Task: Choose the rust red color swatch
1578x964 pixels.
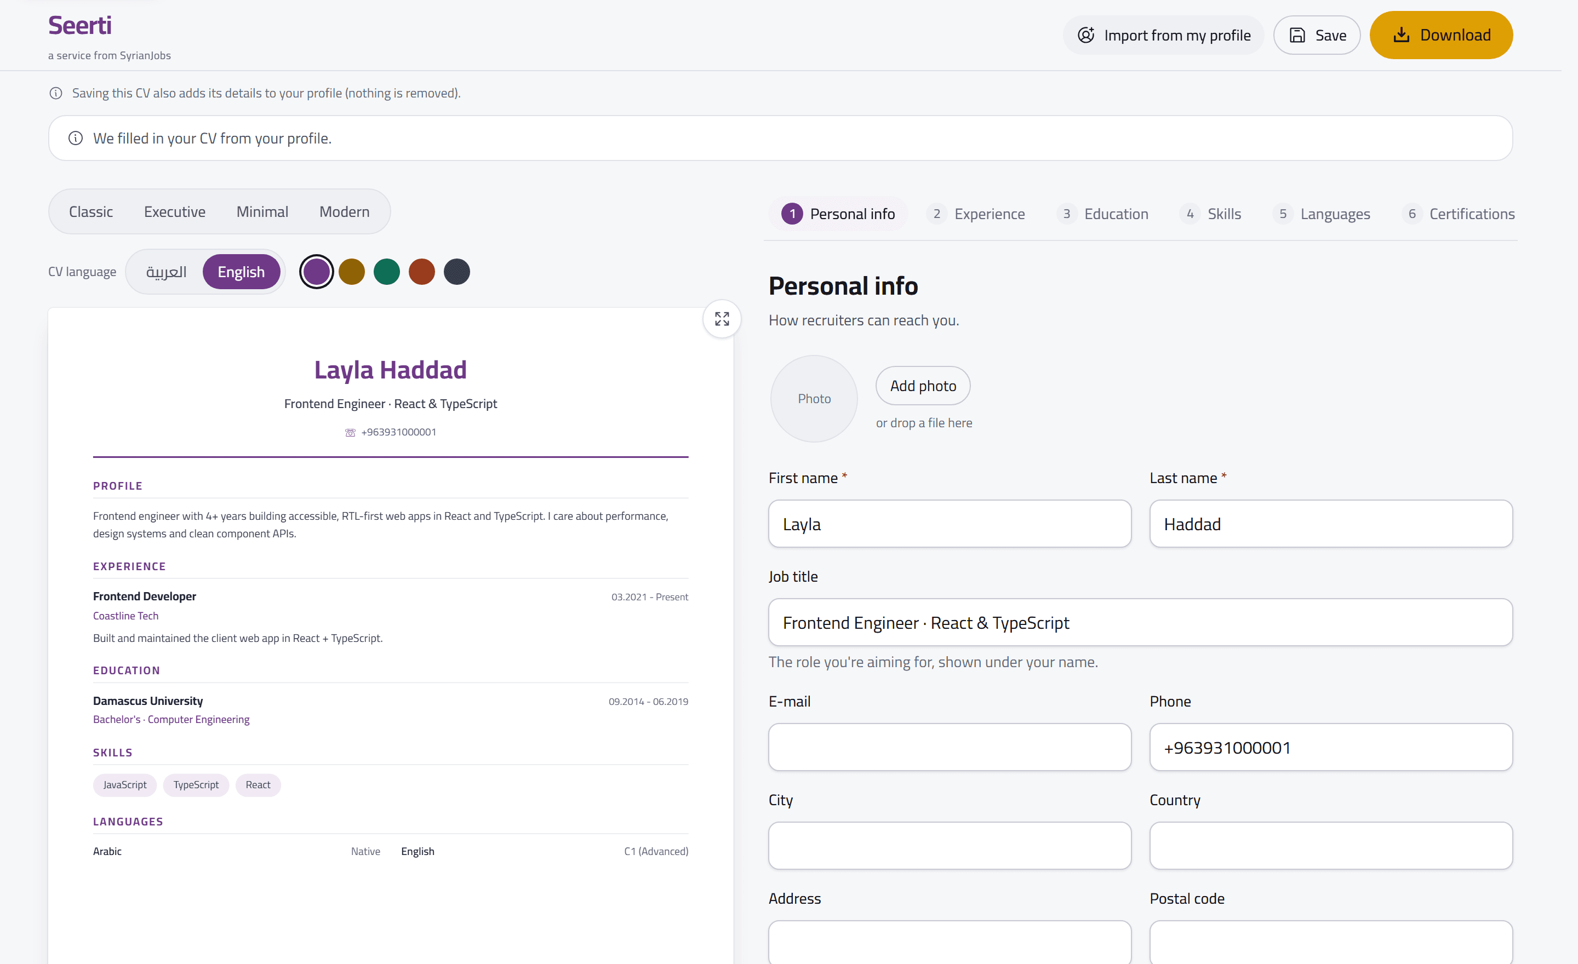Action: tap(422, 272)
